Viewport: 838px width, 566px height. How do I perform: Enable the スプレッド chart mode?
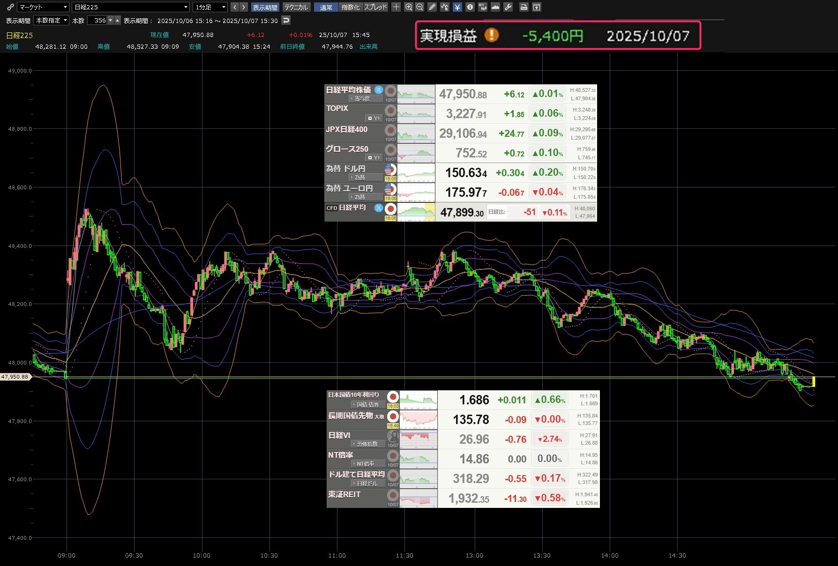pos(376,7)
